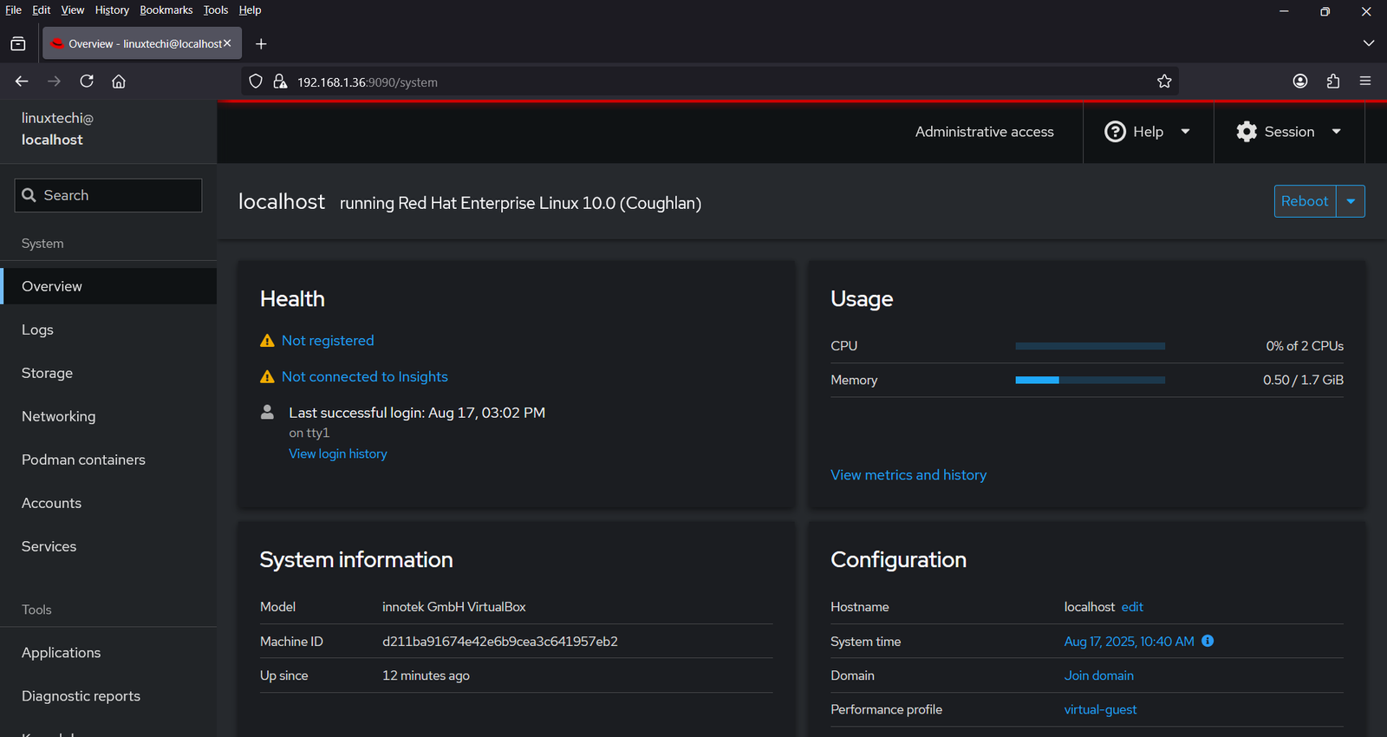Open the Edit menu
The height and width of the screenshot is (737, 1387).
click(x=42, y=10)
